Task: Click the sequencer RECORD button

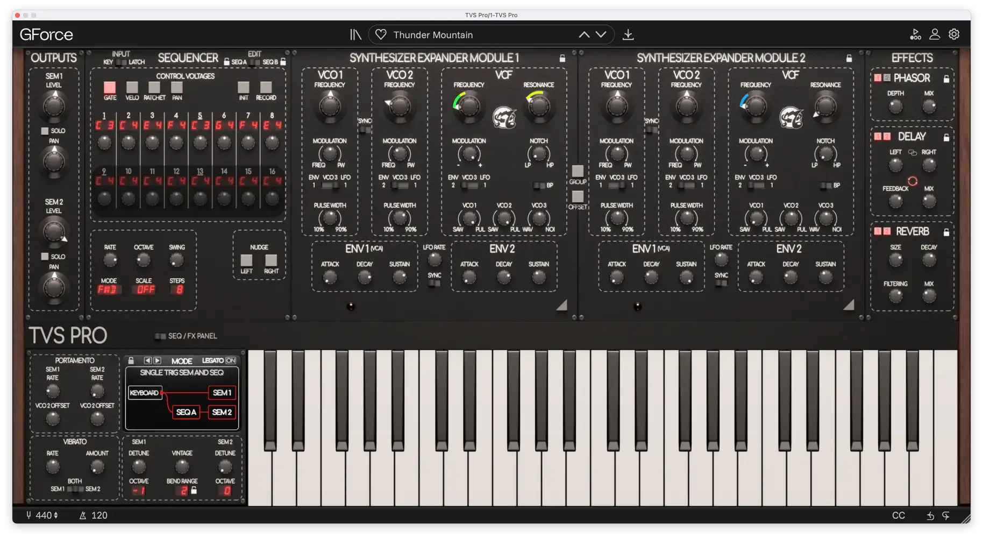Action: coord(266,88)
